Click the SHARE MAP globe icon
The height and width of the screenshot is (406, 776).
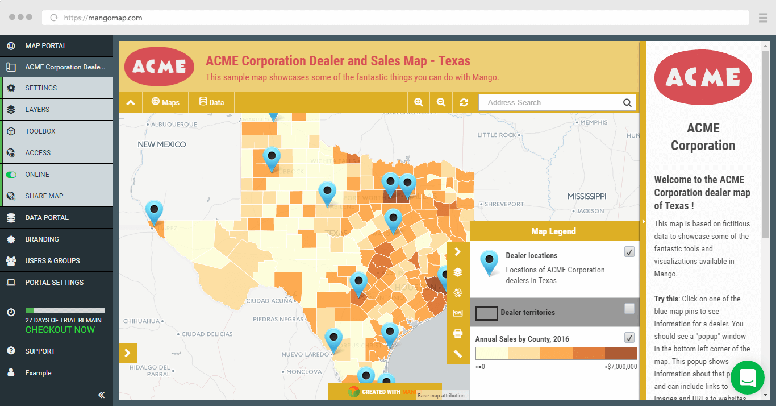click(11, 196)
